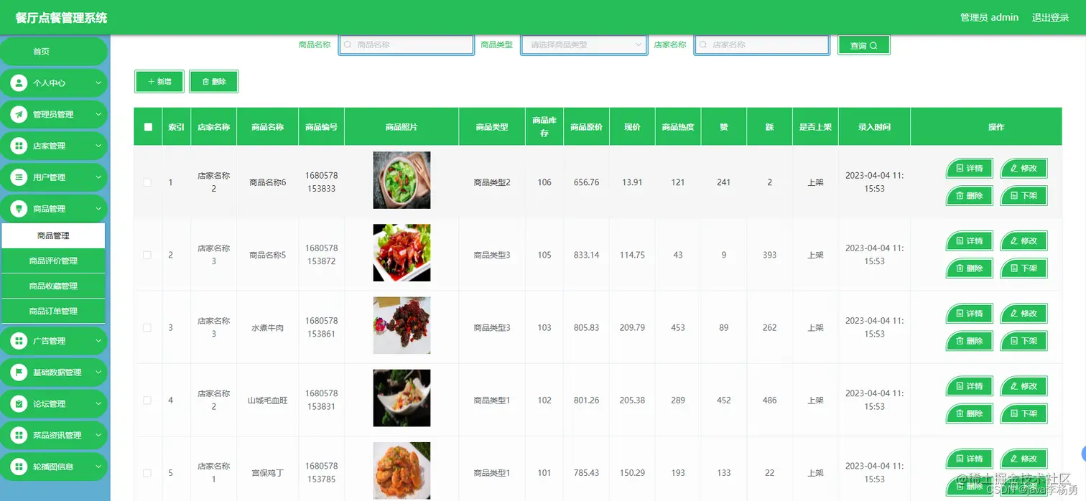Click the 商品热度 column header
The height and width of the screenshot is (501, 1086).
[678, 127]
